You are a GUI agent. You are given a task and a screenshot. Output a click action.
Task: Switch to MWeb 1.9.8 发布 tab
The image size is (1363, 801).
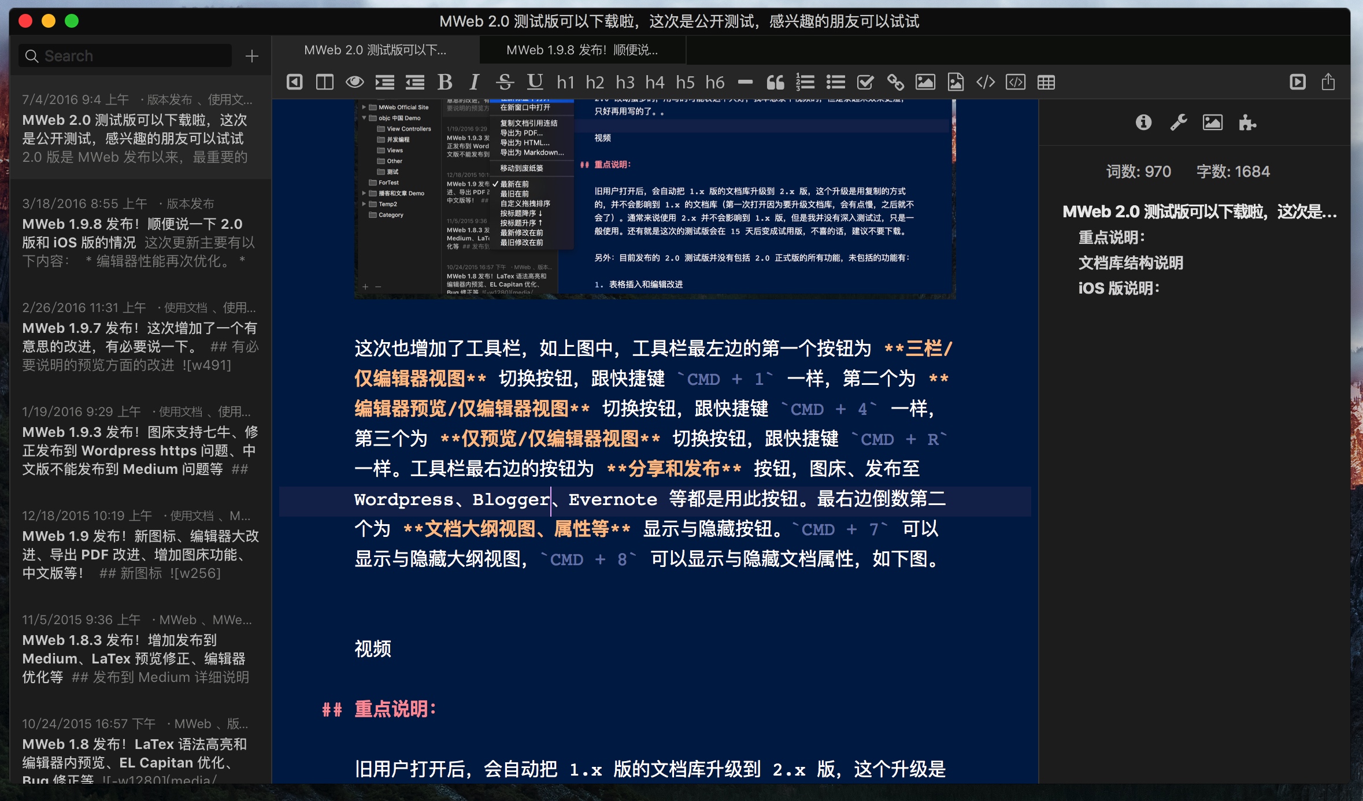[582, 50]
